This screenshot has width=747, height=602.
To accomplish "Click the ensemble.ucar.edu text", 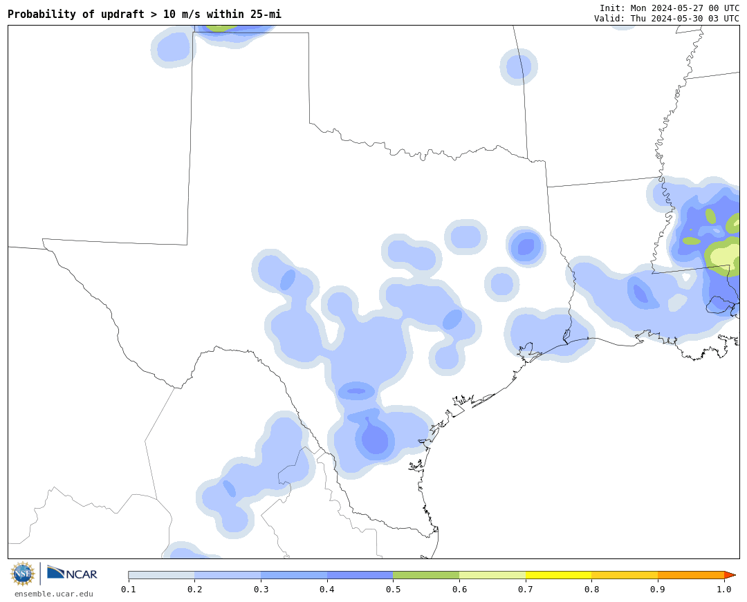I will 54,594.
